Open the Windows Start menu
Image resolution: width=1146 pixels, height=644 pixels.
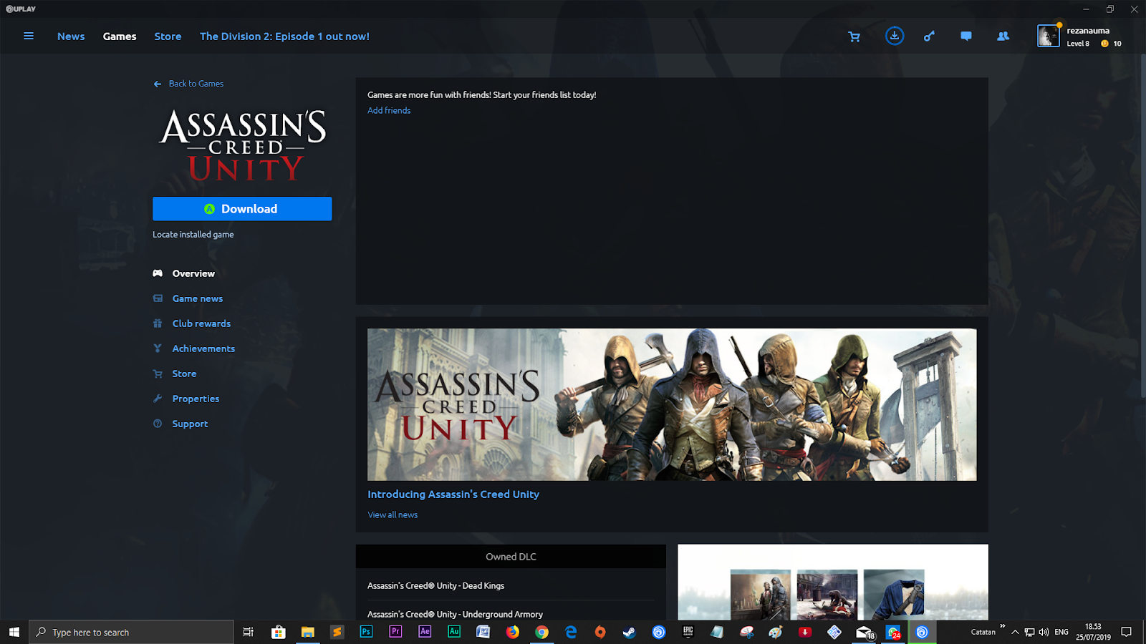tap(14, 632)
